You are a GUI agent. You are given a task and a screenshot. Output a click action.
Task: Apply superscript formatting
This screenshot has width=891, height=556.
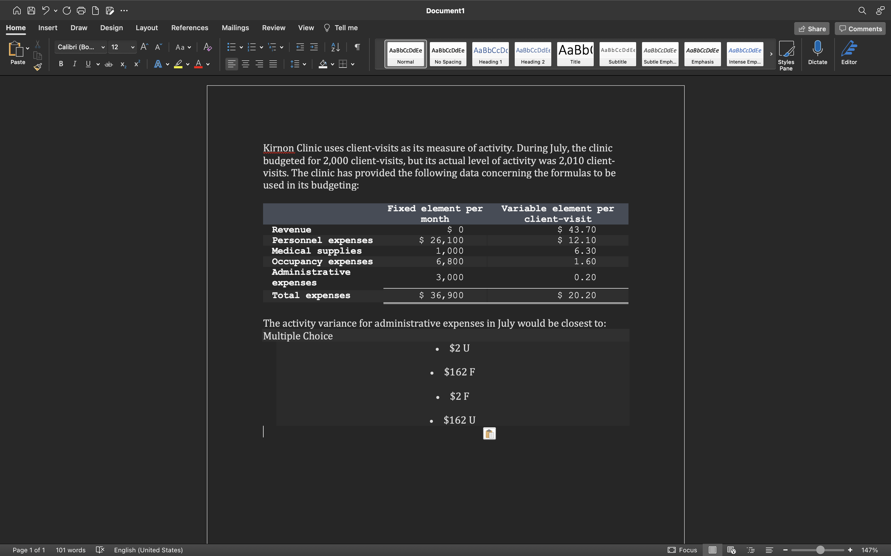(137, 64)
